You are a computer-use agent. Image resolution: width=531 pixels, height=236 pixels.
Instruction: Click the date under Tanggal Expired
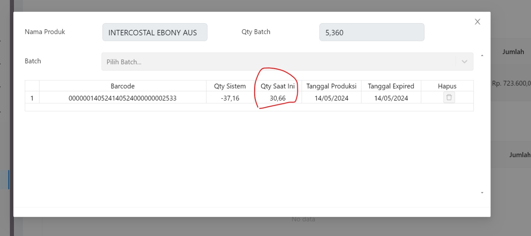[x=391, y=98]
